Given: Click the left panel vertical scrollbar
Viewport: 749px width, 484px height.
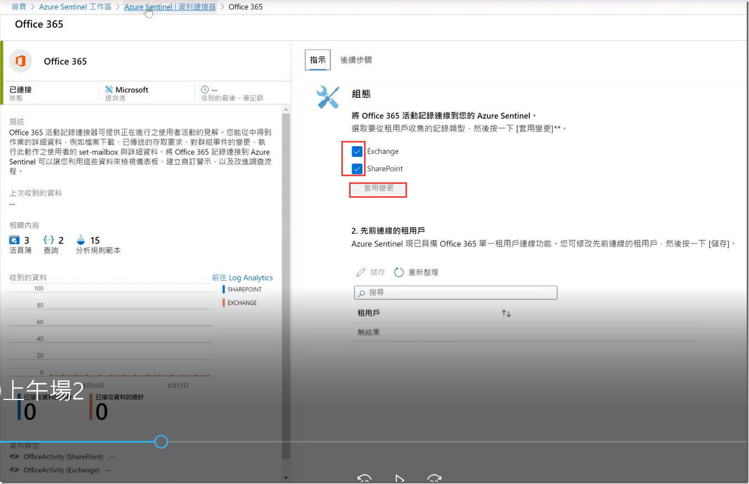Looking at the screenshot, I should point(286,286).
